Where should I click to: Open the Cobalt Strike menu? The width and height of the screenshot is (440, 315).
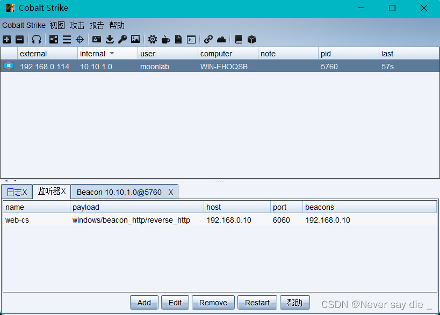[24, 26]
